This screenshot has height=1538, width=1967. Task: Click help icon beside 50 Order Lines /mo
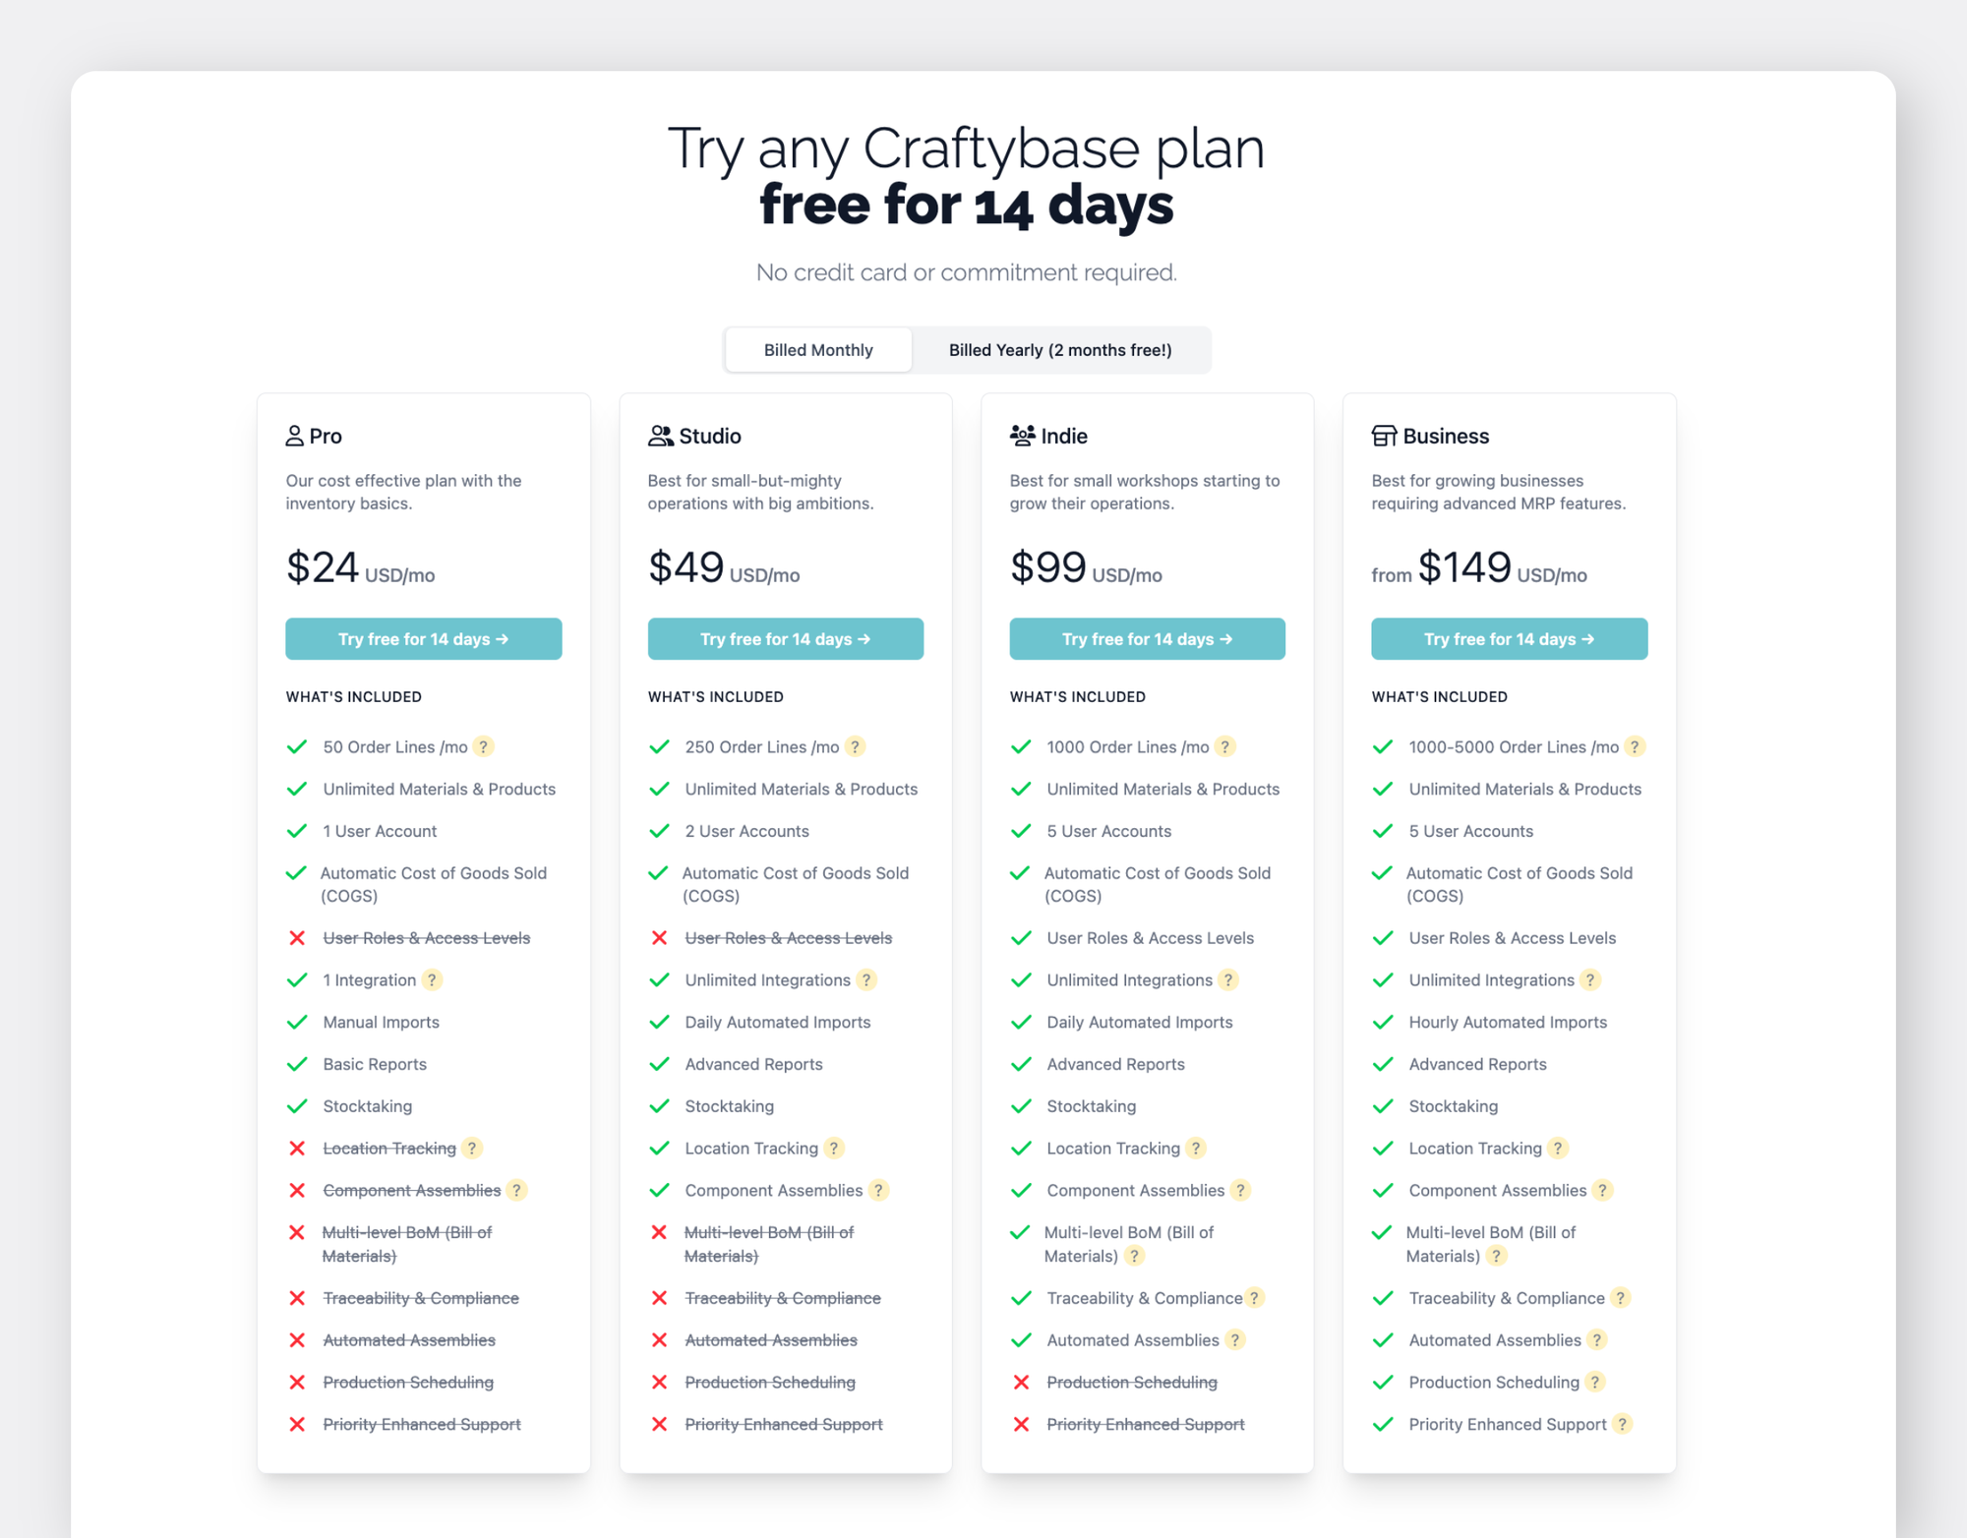483,746
